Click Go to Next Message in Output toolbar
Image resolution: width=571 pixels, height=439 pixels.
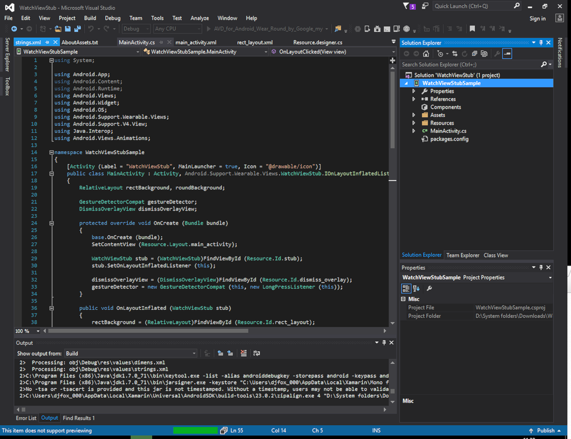click(x=230, y=353)
